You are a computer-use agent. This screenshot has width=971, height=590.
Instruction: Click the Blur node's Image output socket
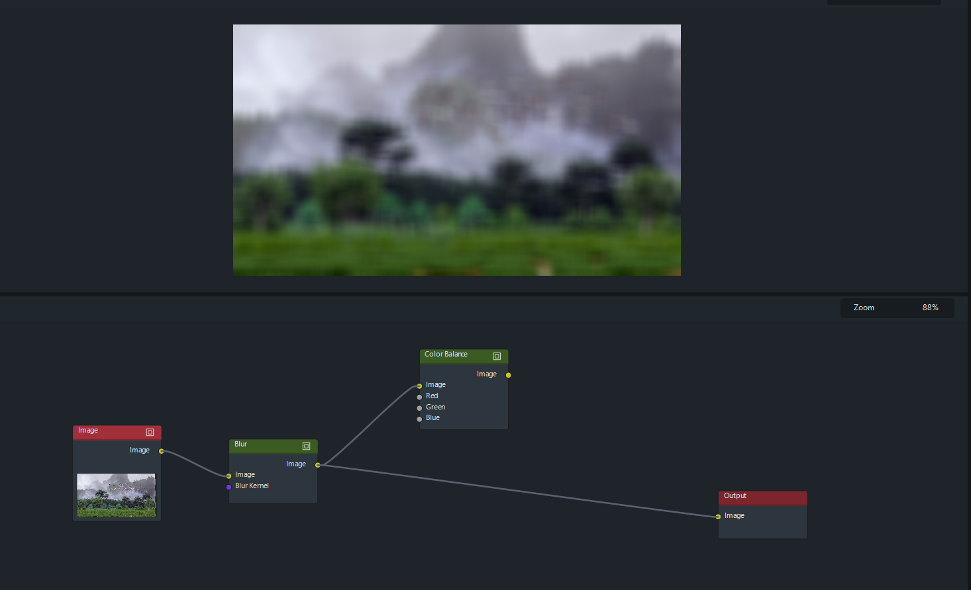point(318,464)
